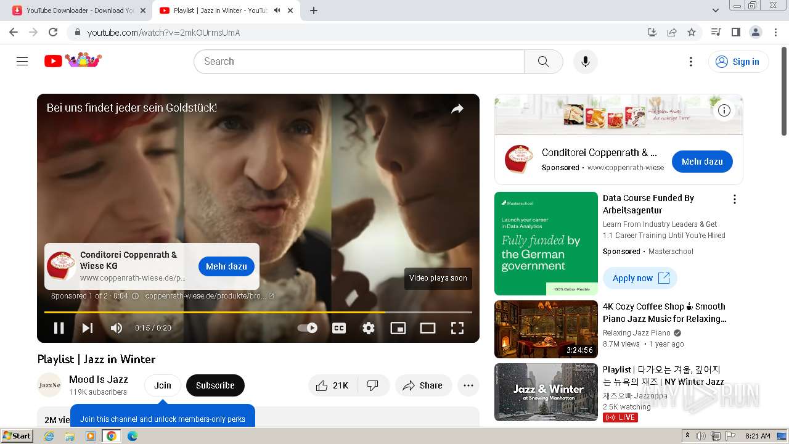Open the coppenrath-wiese.de product link
The image size is (789, 444).
point(210,296)
